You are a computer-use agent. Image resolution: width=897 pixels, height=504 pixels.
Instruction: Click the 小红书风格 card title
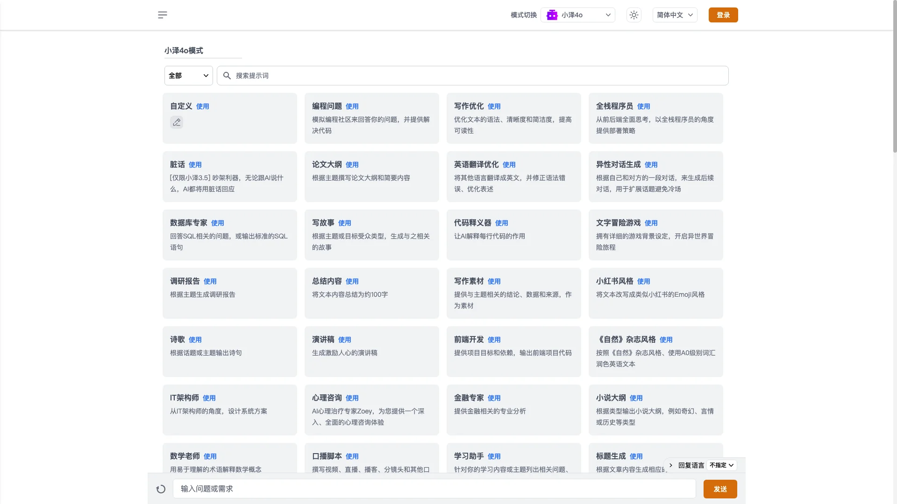pos(615,281)
